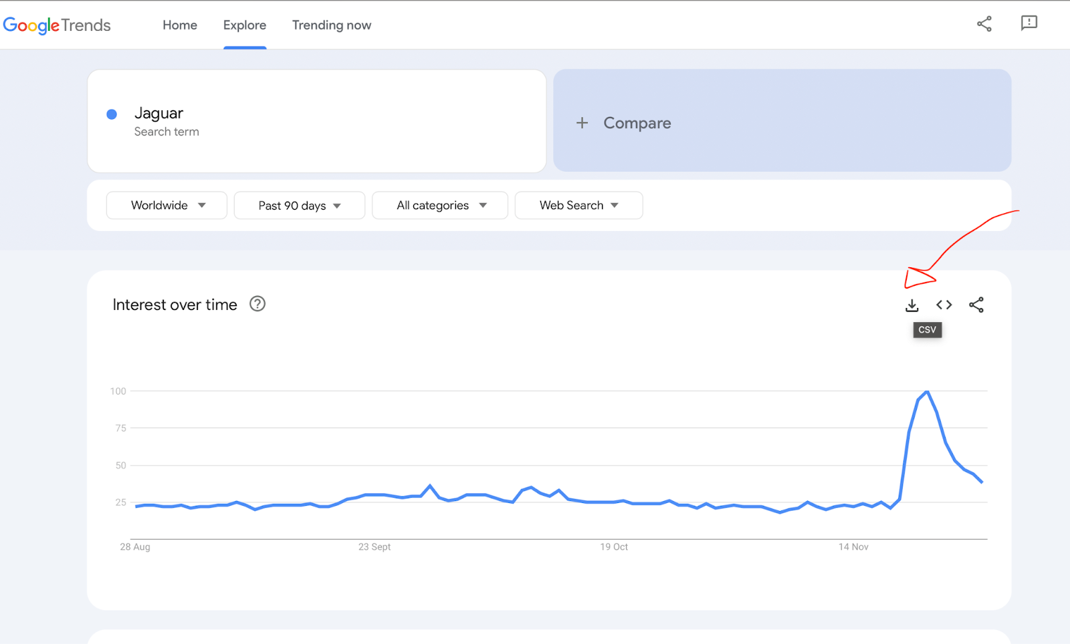The width and height of the screenshot is (1070, 644).
Task: Click the 14 Nov axis label
Action: [x=853, y=546]
